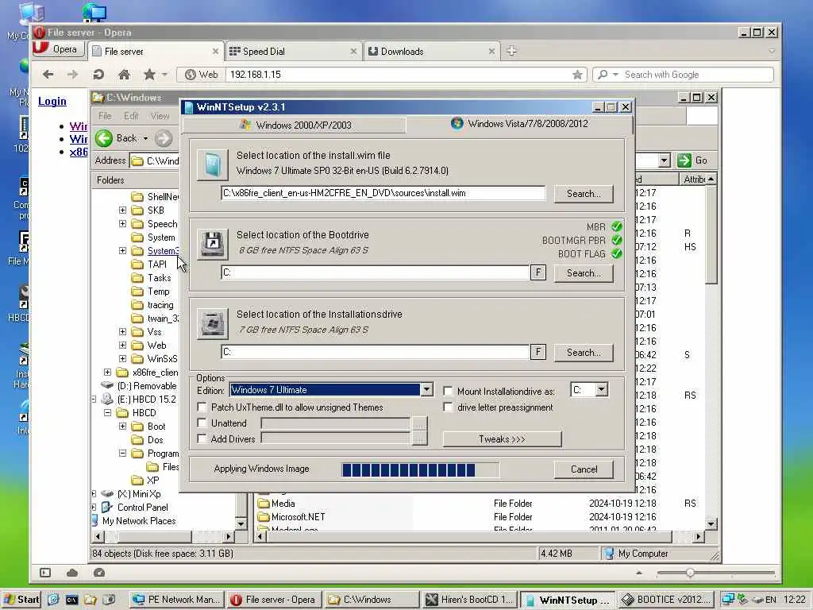Viewport: 813px width, 610px height.
Task: Expand the WinSxS folder node
Action: point(122,358)
